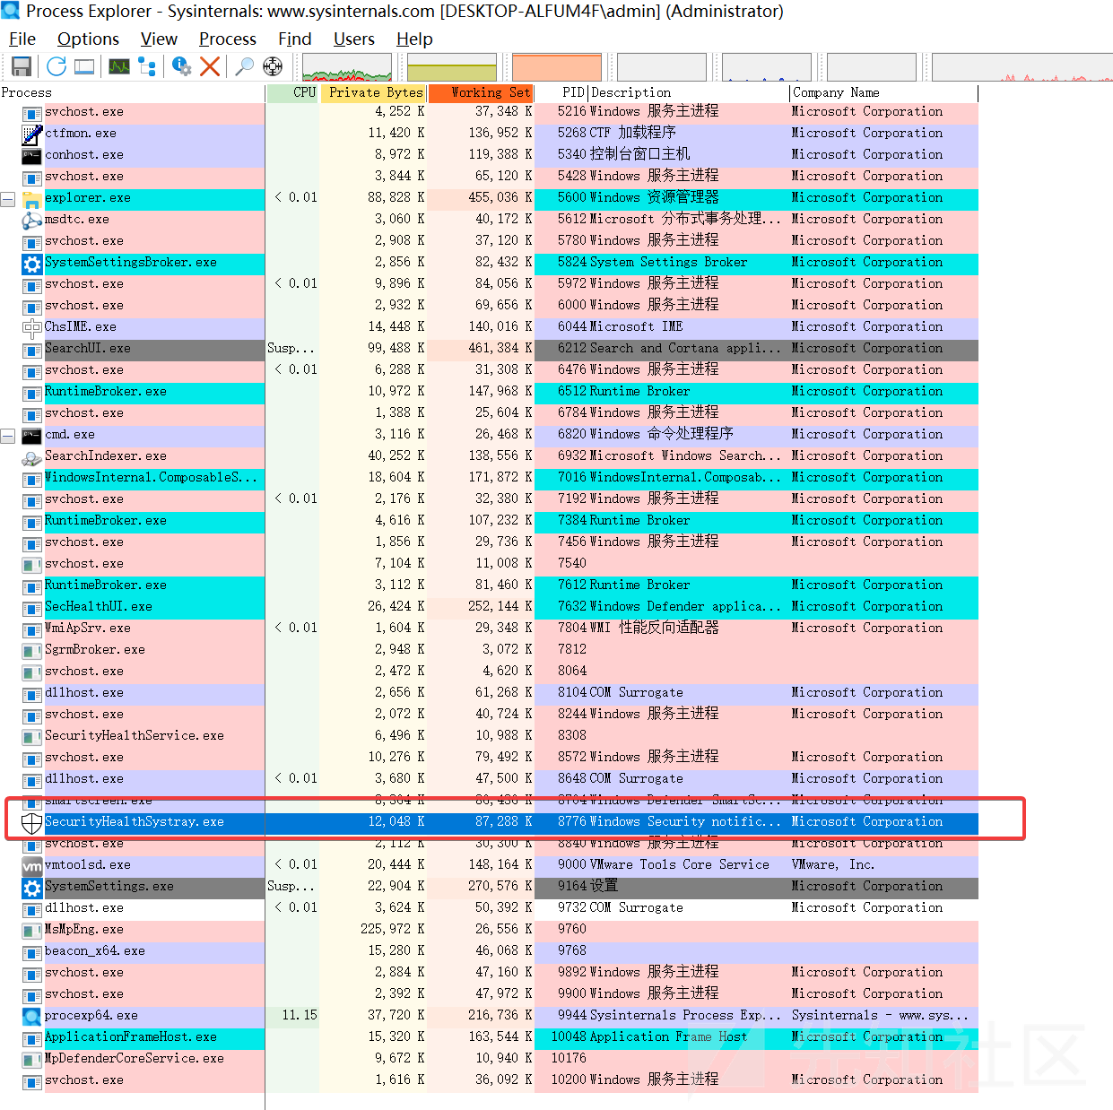Open the Process menu
Screen dimensions: 1113x1110
coord(228,39)
